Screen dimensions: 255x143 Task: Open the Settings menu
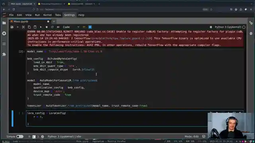tap(69, 15)
